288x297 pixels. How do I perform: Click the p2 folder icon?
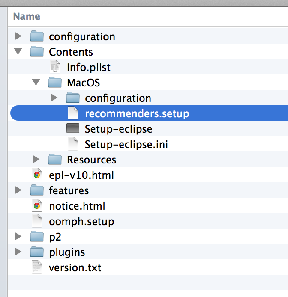pyautogui.click(x=37, y=236)
